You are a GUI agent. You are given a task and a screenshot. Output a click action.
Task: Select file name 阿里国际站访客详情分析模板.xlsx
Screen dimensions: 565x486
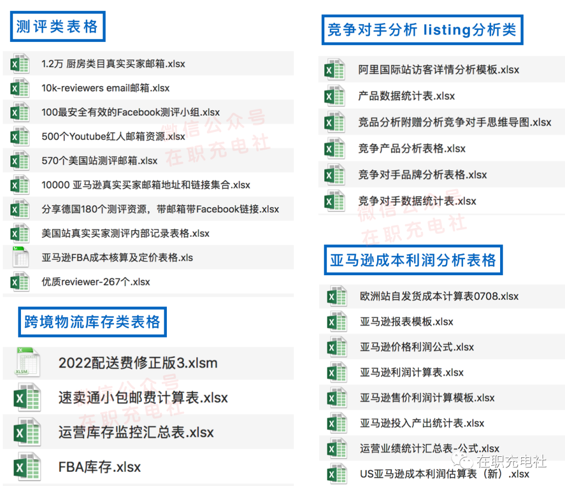[x=438, y=70]
